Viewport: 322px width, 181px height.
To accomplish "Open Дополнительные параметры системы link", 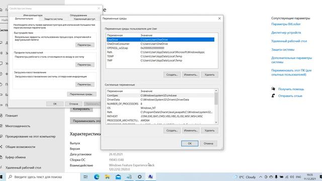I will tap(291, 60).
